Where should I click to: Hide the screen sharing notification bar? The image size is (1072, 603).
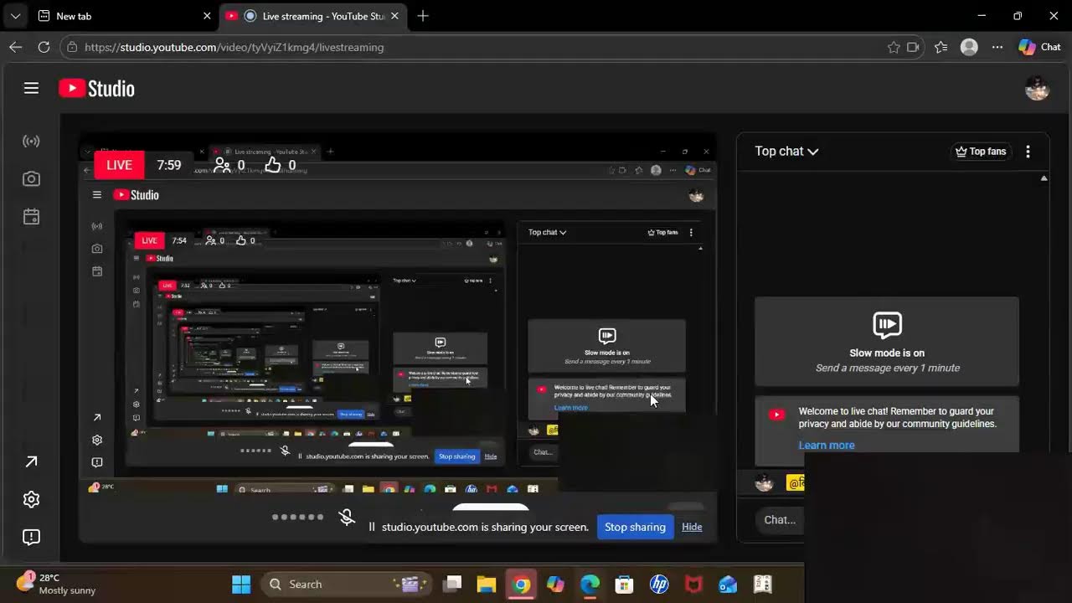coord(692,527)
